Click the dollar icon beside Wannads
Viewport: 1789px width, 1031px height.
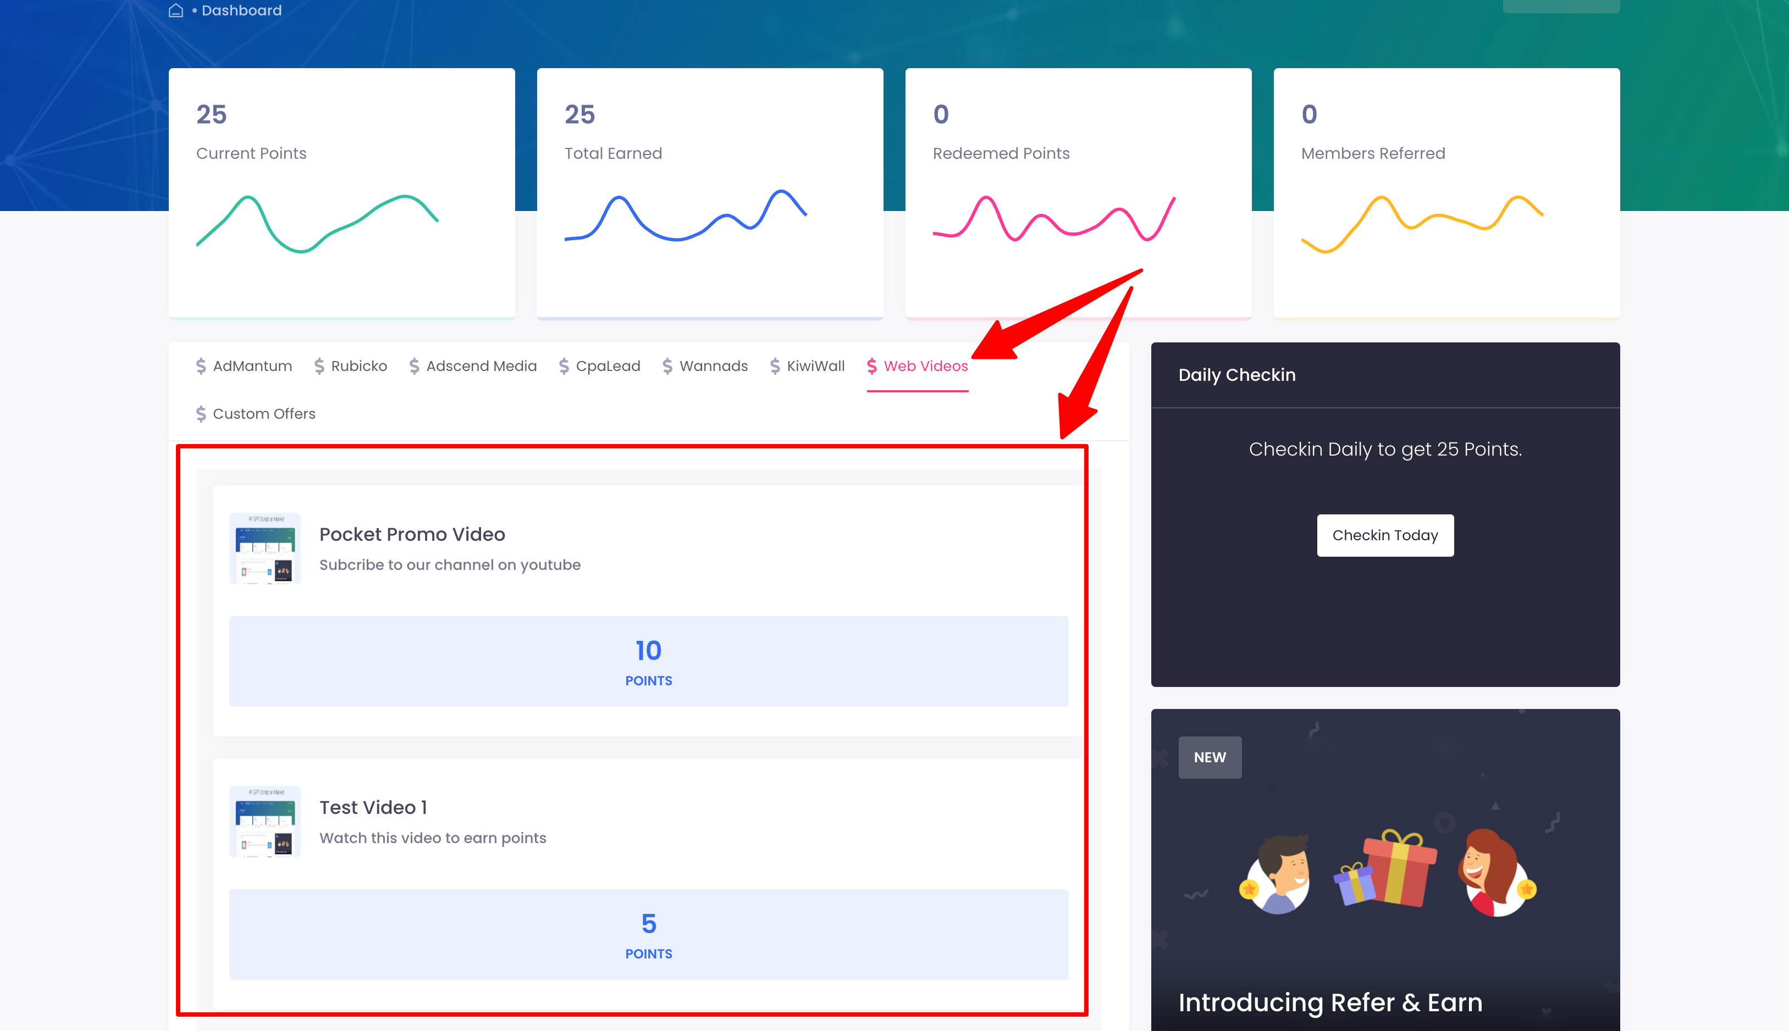tap(667, 366)
